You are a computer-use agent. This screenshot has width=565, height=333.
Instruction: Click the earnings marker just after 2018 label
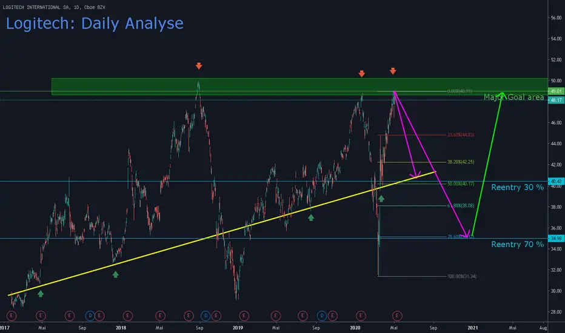click(x=127, y=315)
